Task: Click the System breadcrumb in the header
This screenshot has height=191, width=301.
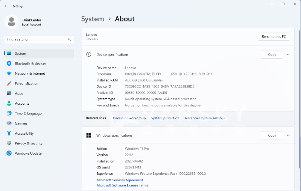Action: (93, 19)
